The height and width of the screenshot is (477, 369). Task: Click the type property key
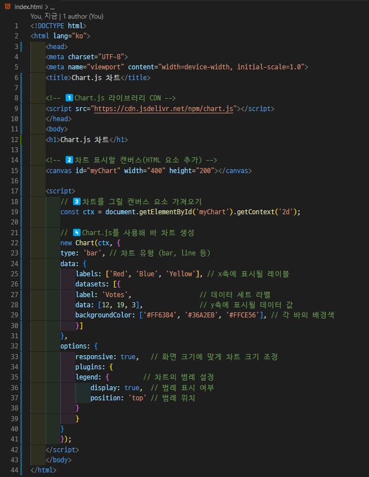tap(68, 253)
